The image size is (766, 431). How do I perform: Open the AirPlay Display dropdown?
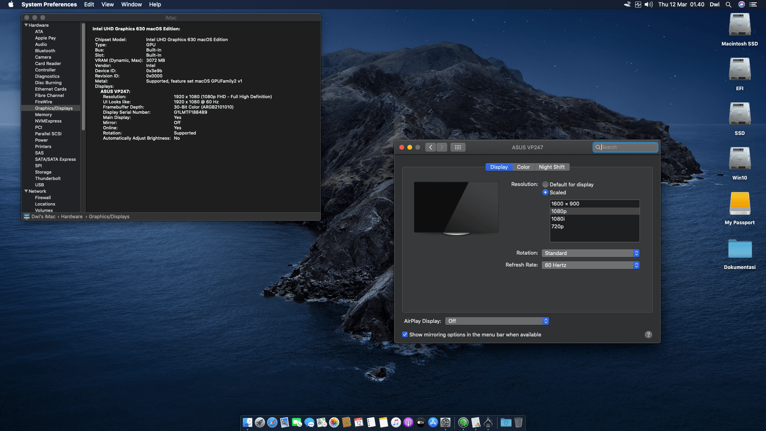point(497,321)
